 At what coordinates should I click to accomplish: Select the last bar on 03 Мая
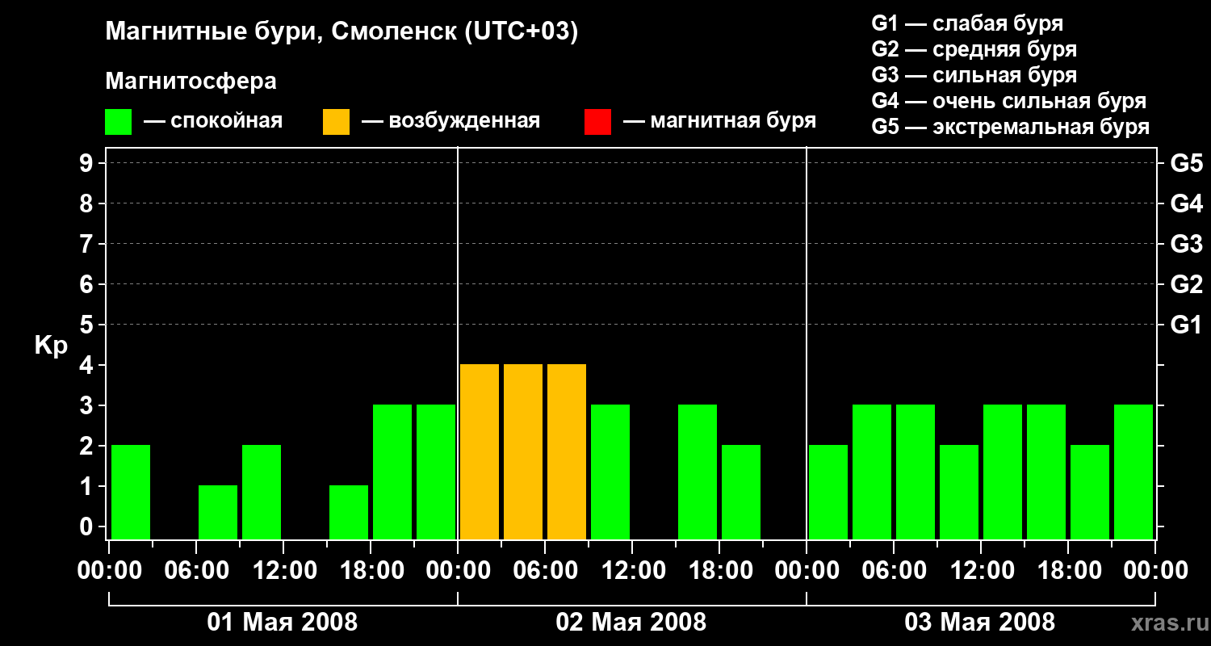pyautogui.click(x=1133, y=472)
